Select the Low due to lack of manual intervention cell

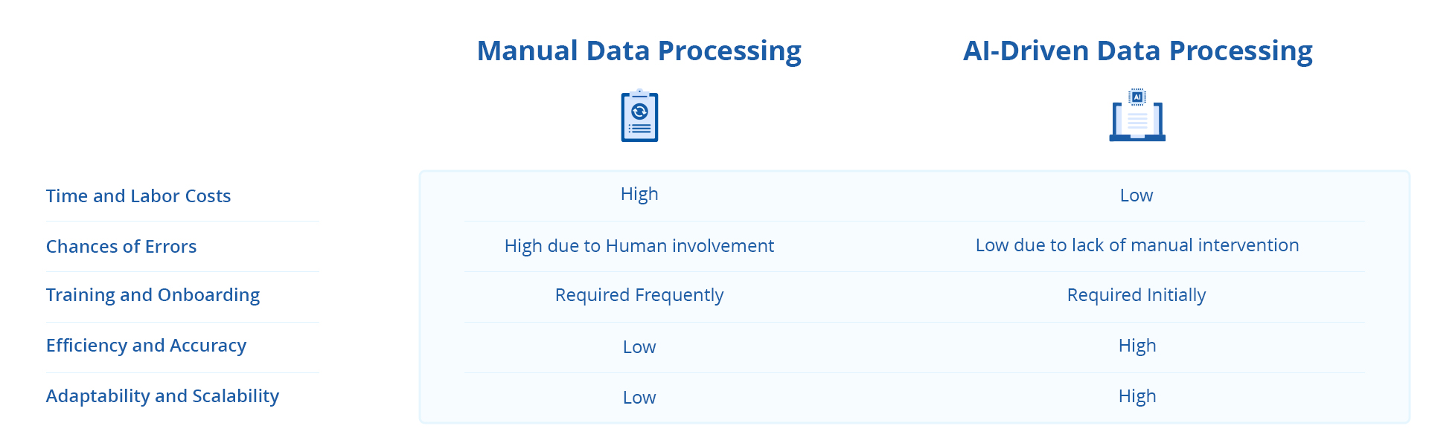pos(1137,245)
